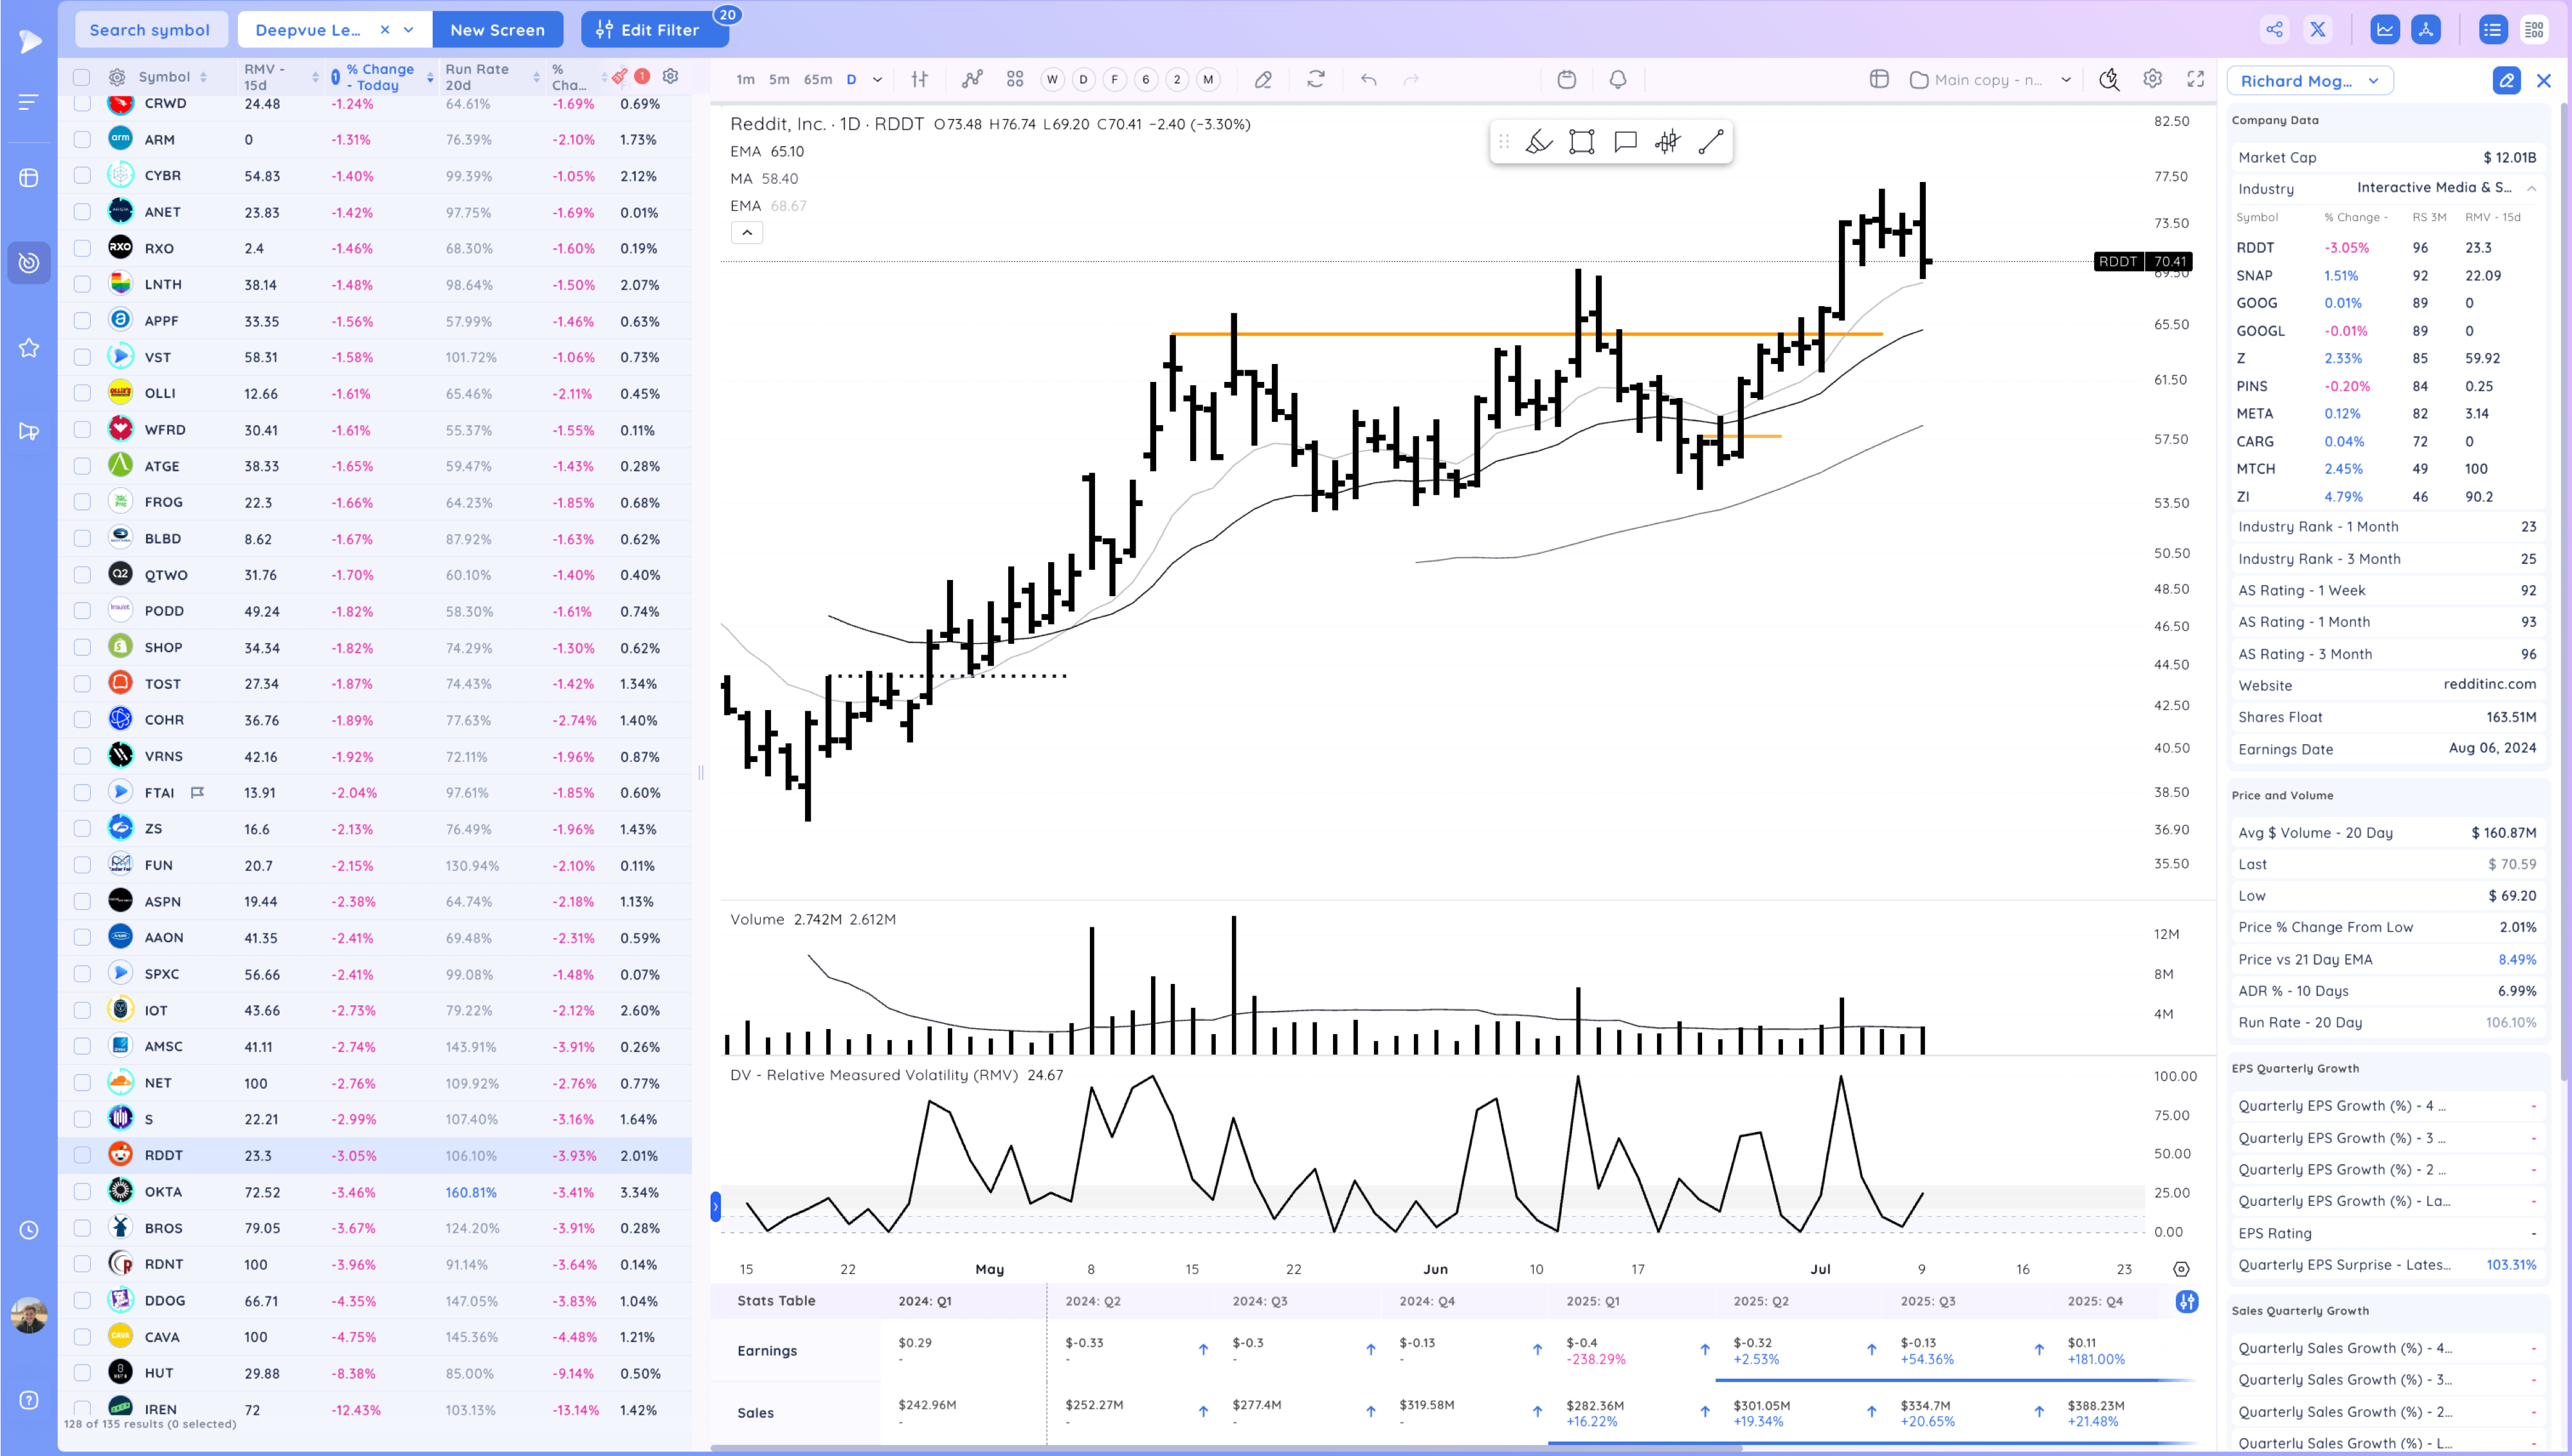Screen dimensions: 2572x1456
Task: Switch to the 65m timeframe
Action: point(817,80)
